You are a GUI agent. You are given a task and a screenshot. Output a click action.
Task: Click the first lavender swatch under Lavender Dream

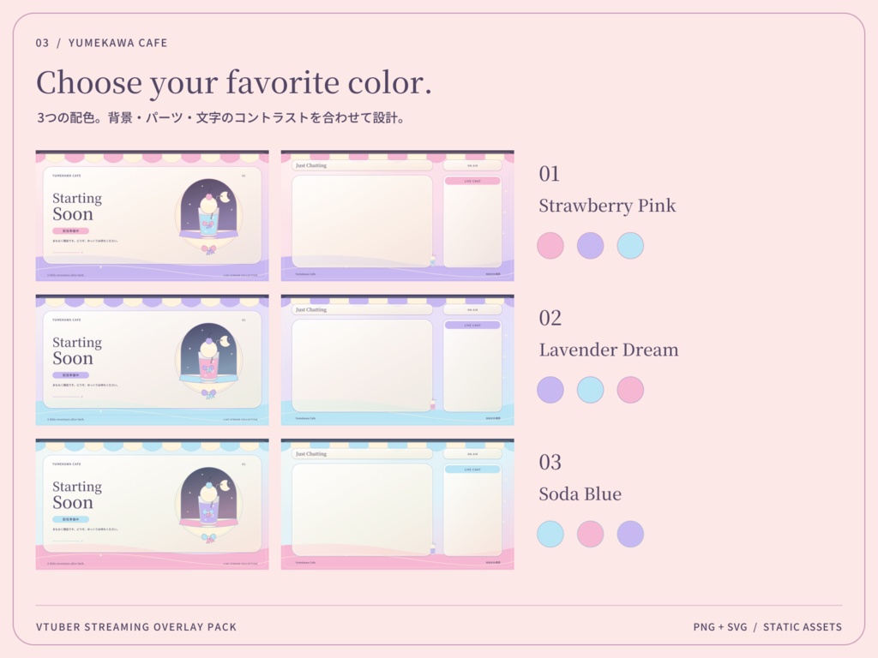pos(550,390)
